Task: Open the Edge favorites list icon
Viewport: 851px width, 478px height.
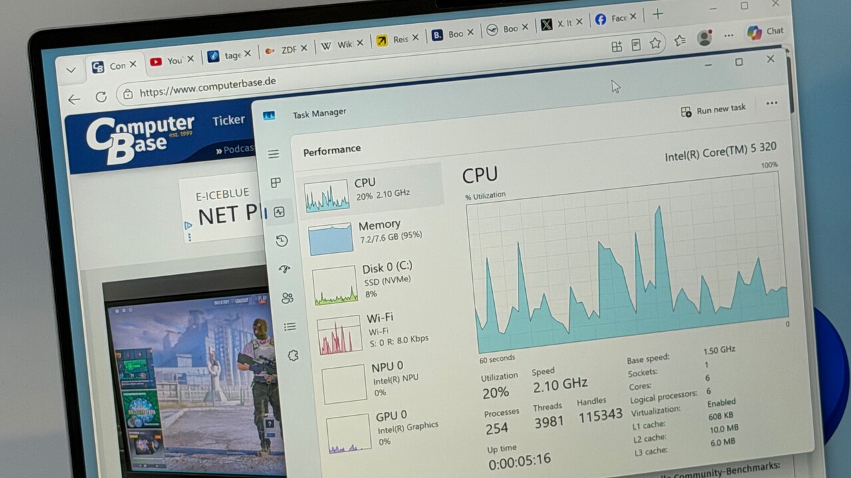Action: [679, 40]
